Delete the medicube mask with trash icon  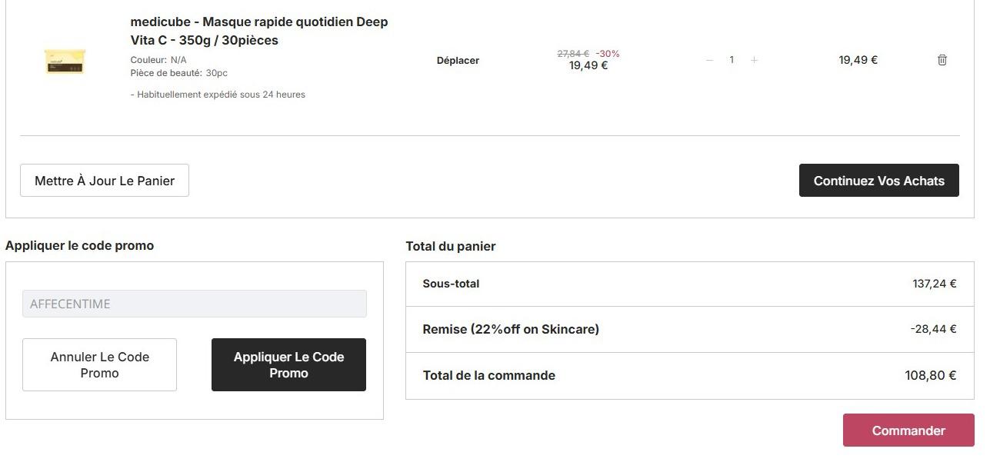tap(942, 60)
